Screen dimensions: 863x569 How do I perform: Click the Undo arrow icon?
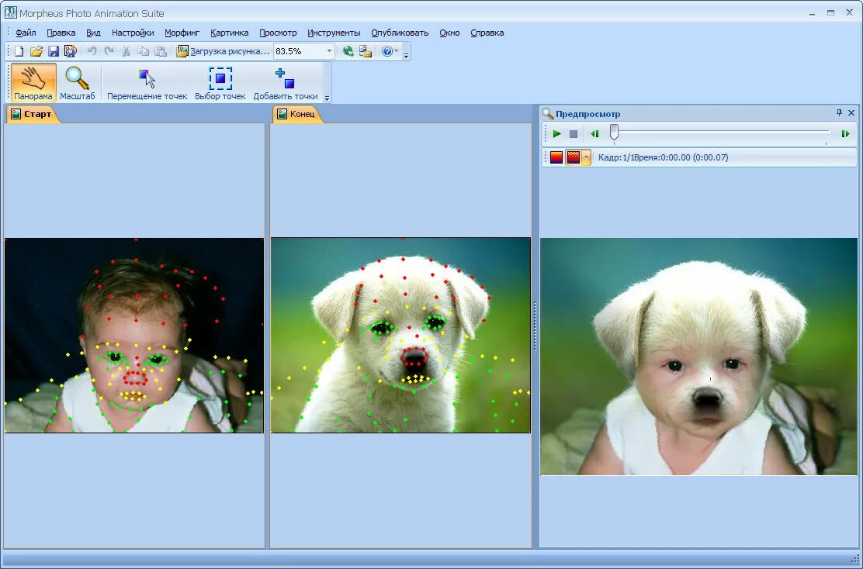coord(92,51)
